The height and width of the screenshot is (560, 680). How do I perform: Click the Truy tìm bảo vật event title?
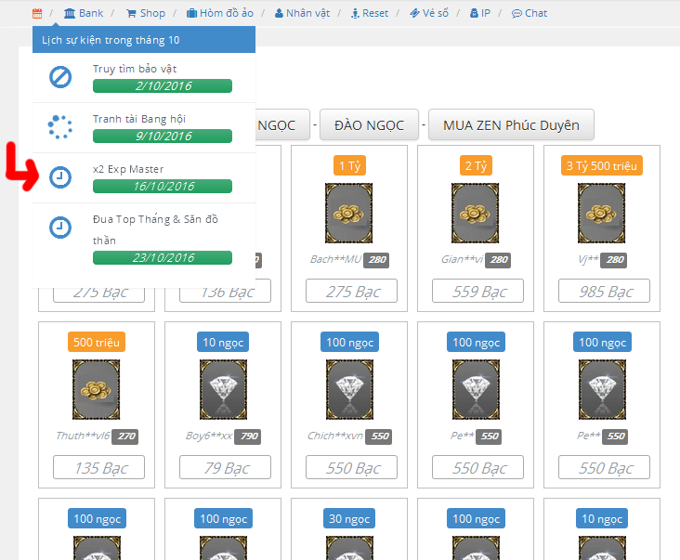click(135, 69)
